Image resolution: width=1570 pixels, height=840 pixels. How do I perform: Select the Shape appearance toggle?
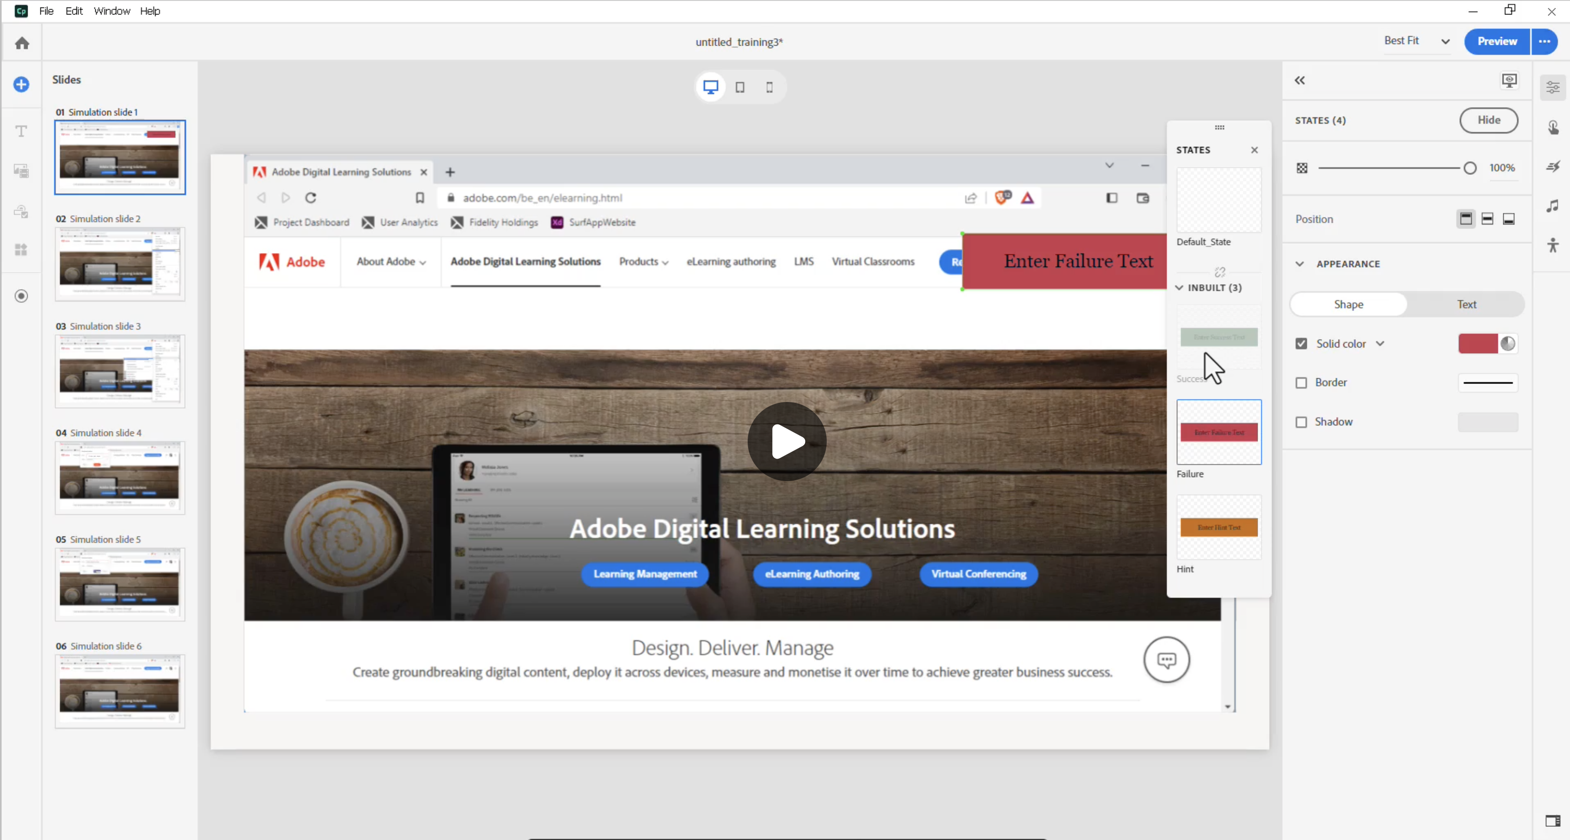click(x=1348, y=304)
